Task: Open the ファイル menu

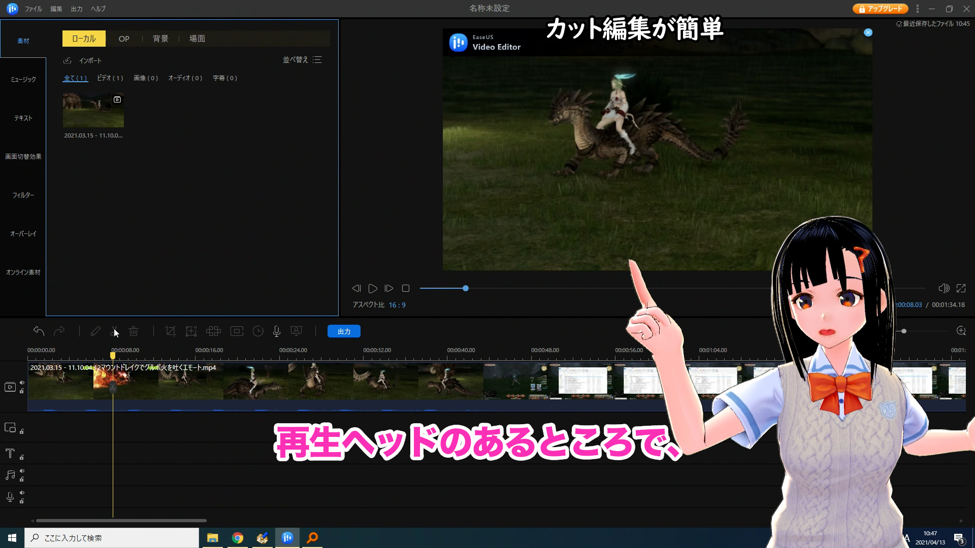Action: [33, 9]
